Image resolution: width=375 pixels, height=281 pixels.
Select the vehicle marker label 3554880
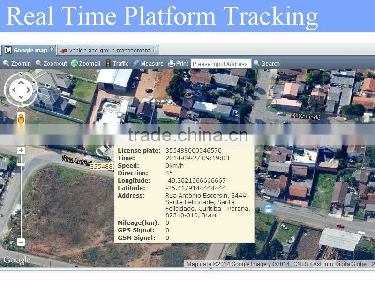click(x=102, y=166)
